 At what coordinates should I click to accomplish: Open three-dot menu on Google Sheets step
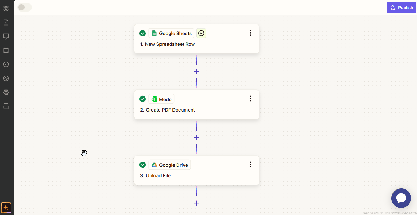pos(250,33)
